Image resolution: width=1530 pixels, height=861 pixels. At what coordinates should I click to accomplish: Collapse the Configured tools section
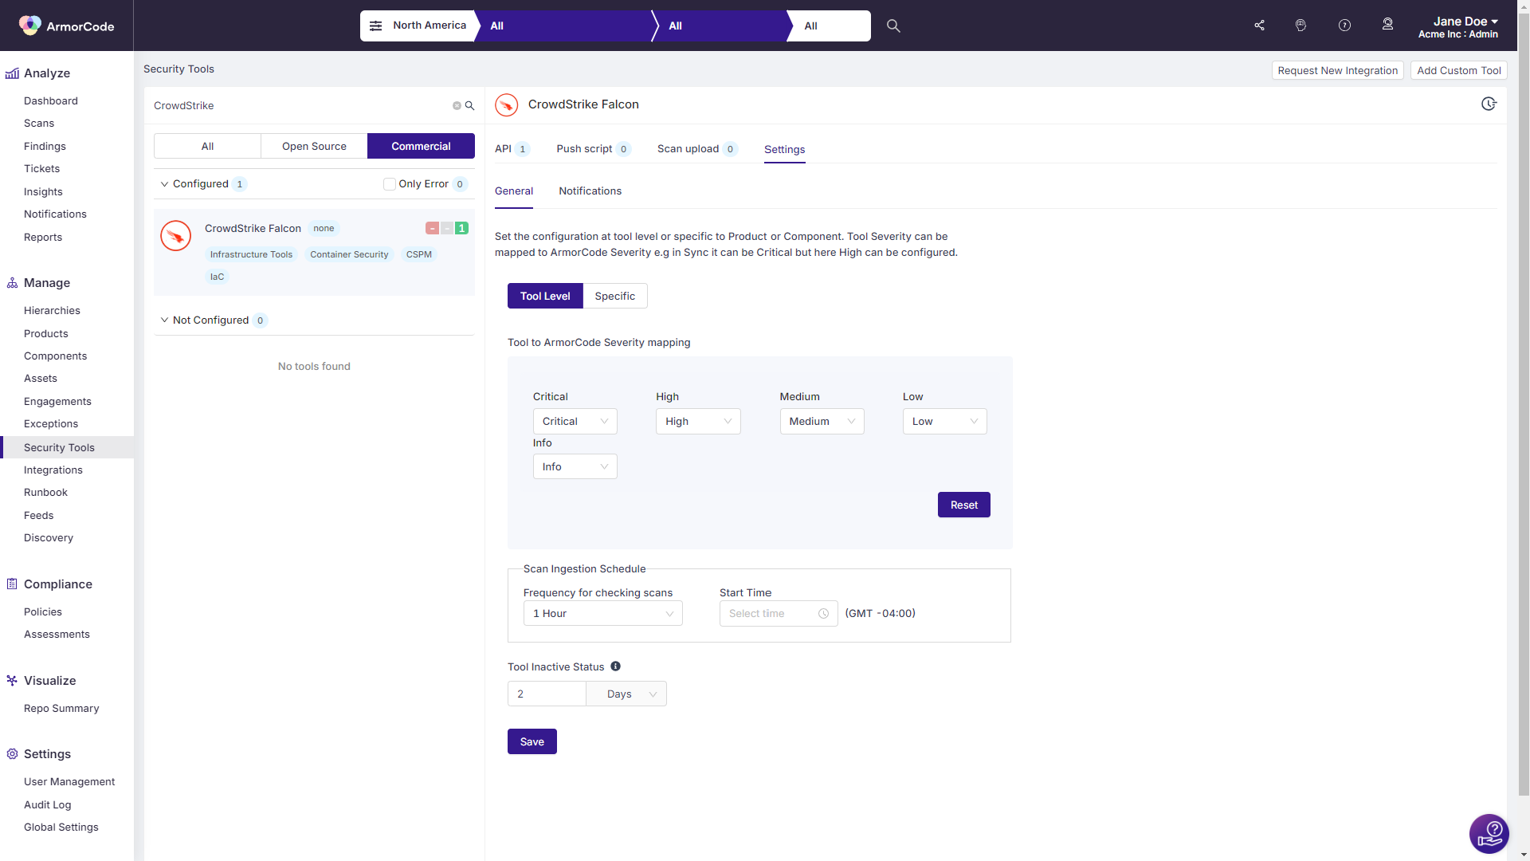[x=165, y=184]
